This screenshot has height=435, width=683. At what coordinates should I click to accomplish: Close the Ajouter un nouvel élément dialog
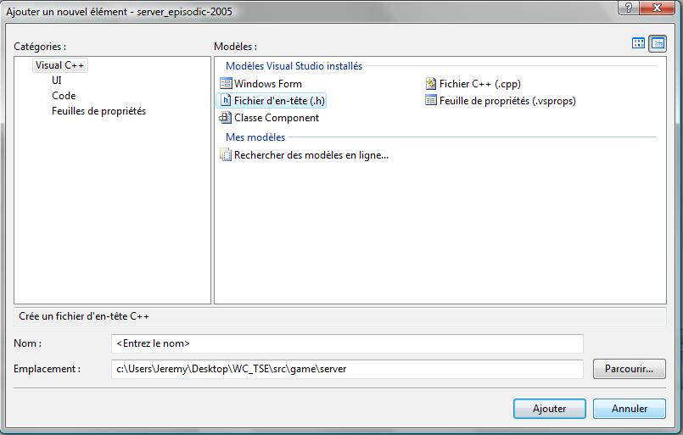tap(658, 8)
